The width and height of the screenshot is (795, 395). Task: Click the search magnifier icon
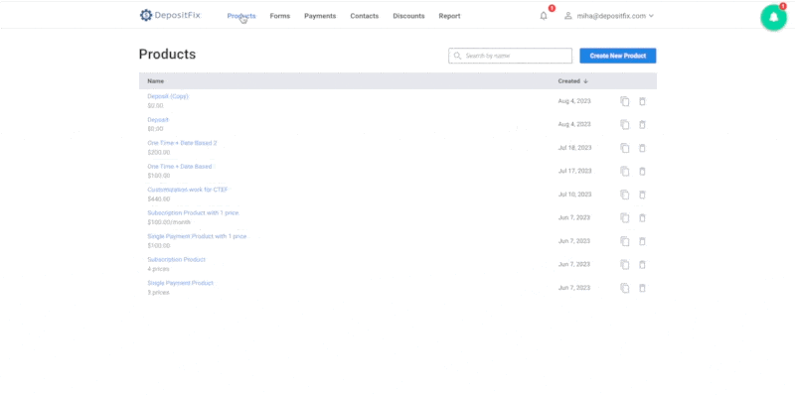[x=457, y=56]
